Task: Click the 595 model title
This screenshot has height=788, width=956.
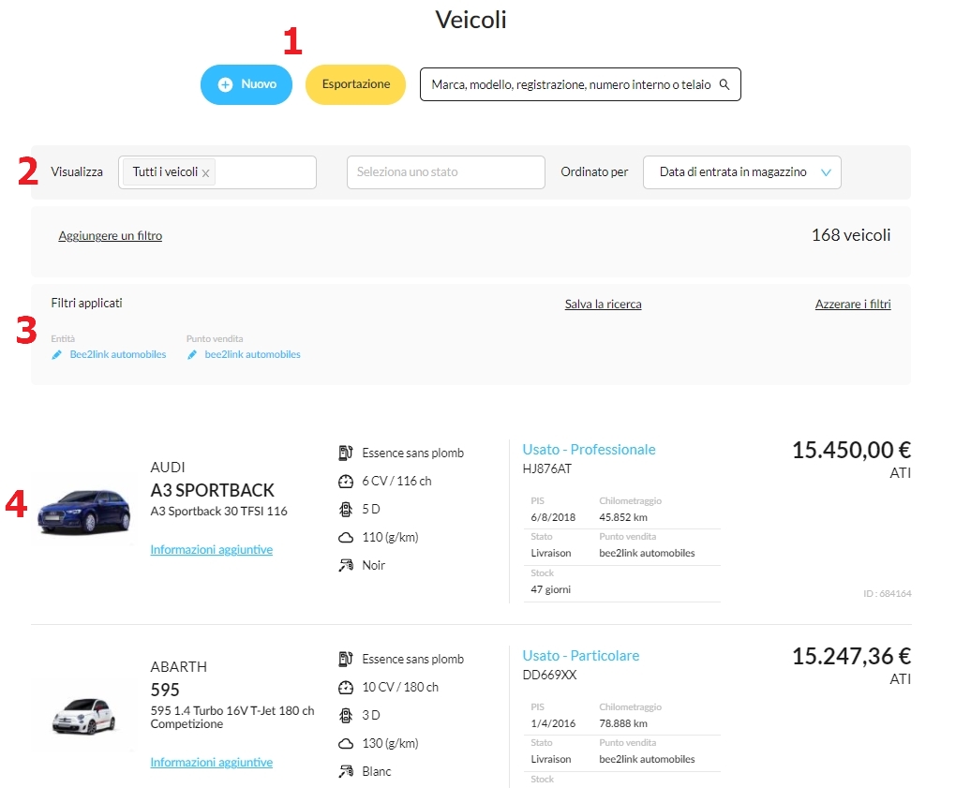Action: (165, 690)
